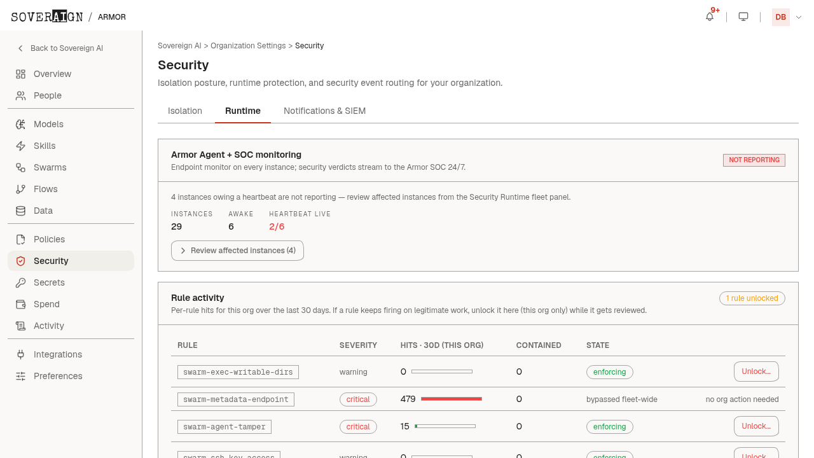814x458 pixels.
Task: Click the Sovereign AI breadcrumb
Action: point(179,46)
